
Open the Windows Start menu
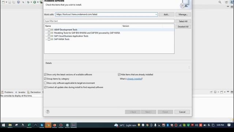(x=3, y=125)
